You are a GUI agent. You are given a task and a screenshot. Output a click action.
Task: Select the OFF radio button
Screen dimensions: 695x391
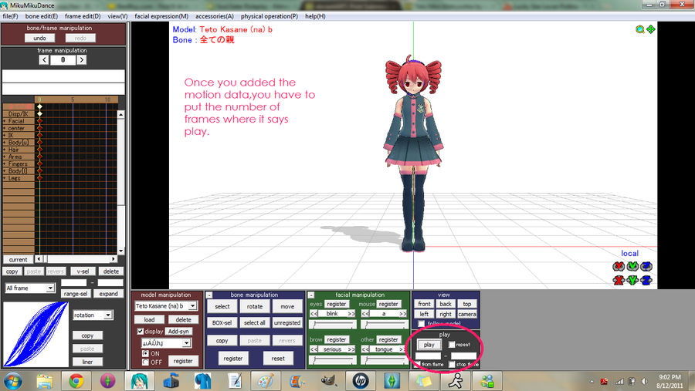click(x=145, y=362)
